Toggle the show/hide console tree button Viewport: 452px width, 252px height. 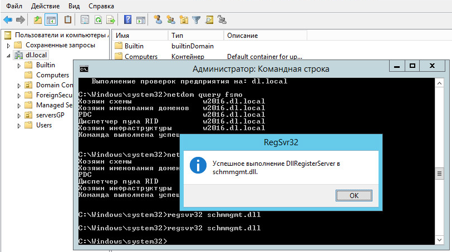[x=51, y=20]
